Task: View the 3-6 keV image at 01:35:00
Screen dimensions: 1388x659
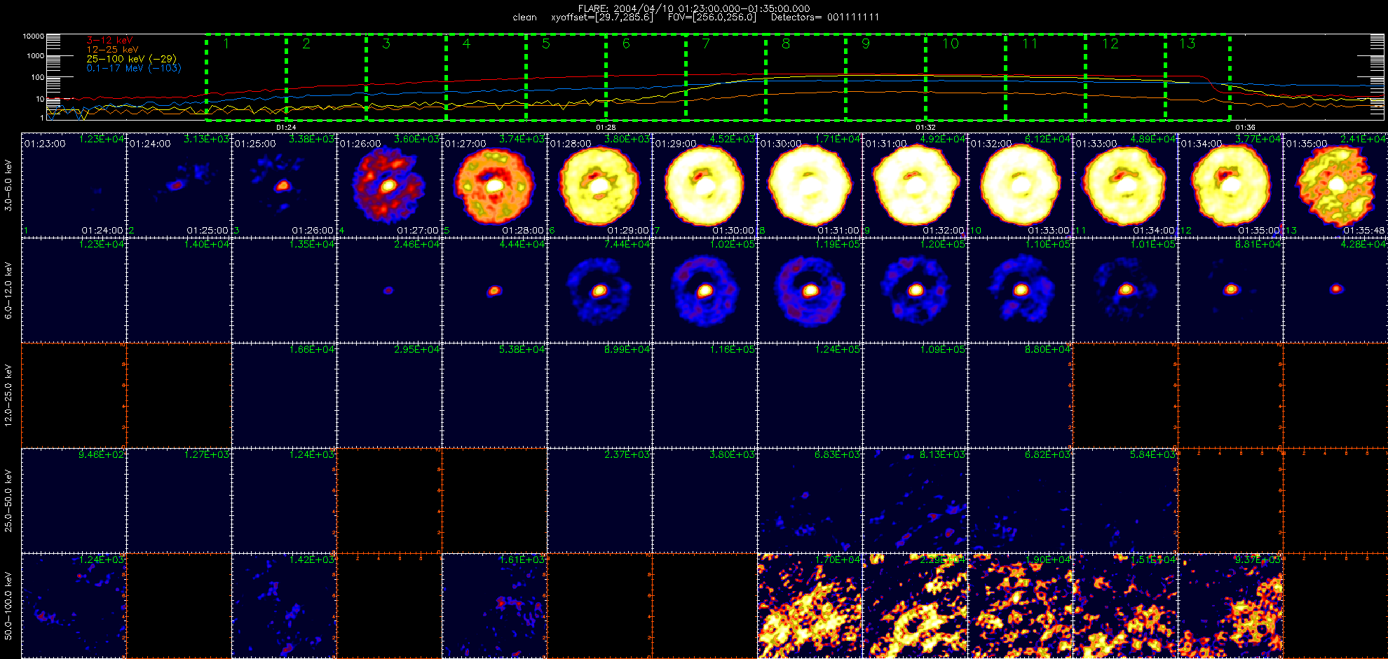Action: pos(1335,185)
